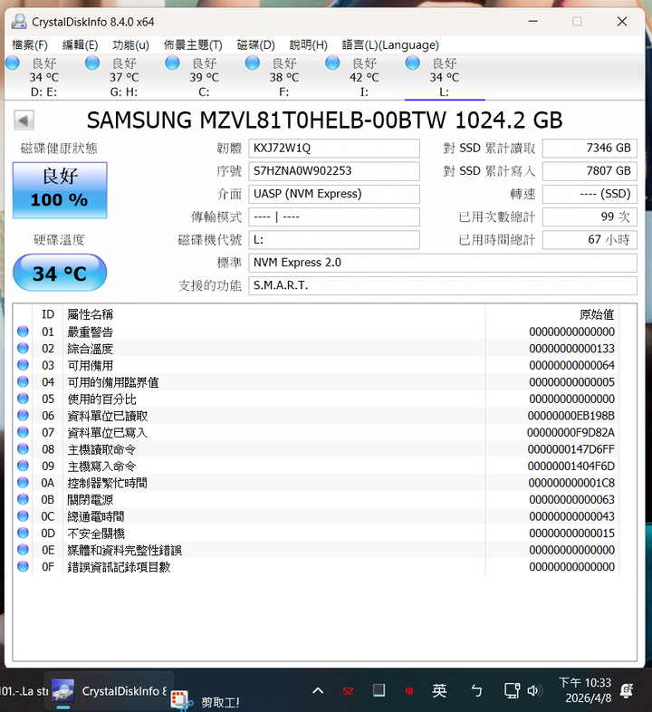Image resolution: width=652 pixels, height=712 pixels.
Task: Click status orb for attribute 01 嚴重警告
Action: (x=23, y=332)
